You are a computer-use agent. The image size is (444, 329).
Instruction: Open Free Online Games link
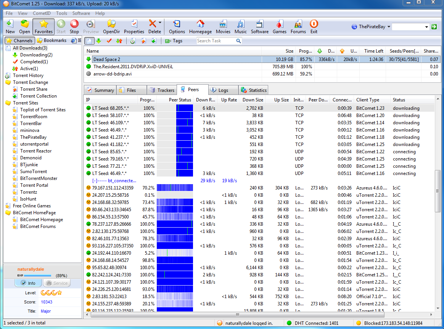[32, 206]
